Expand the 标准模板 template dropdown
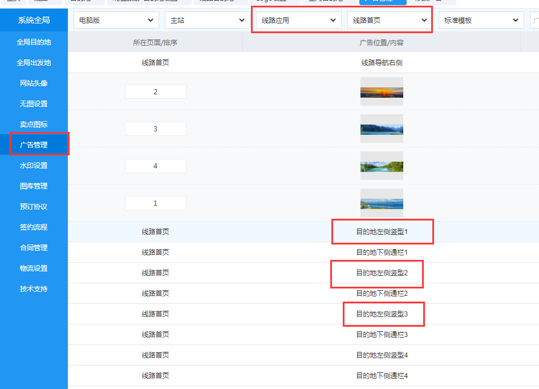This screenshot has width=539, height=389. point(481,21)
